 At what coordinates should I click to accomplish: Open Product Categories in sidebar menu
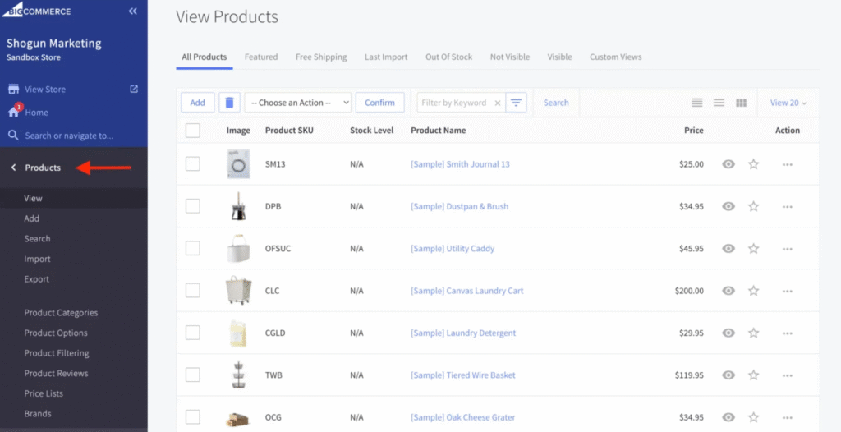(61, 313)
